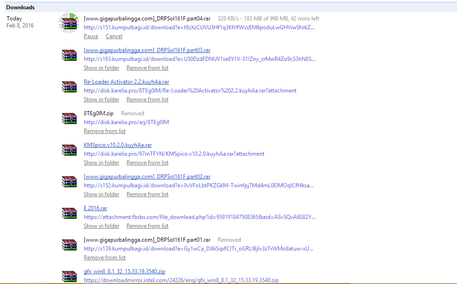Viewport: 457px width, 284px height.
Task: Click the Today date heading
Action: [14, 19]
